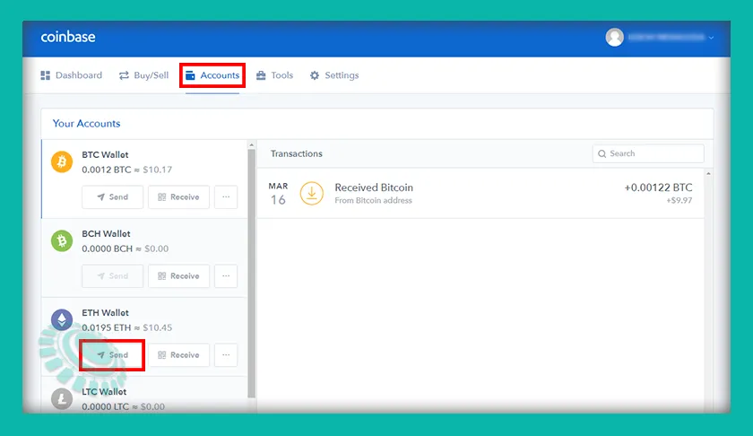
Task: Click the Bitcoin Cash wallet icon
Action: coord(62,240)
